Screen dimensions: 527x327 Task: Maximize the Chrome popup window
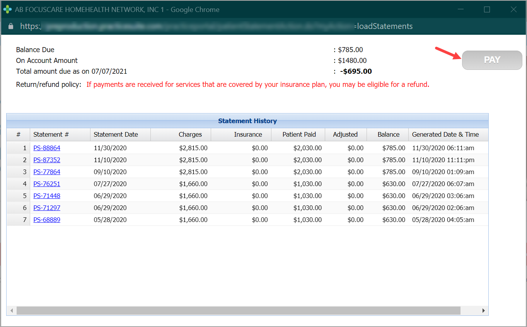pos(487,9)
